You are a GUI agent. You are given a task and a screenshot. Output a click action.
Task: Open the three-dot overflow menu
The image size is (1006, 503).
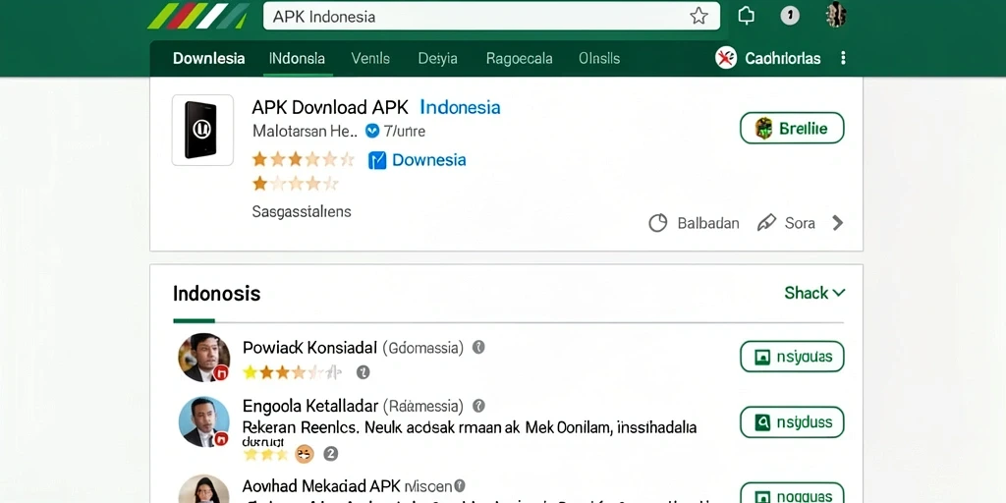[843, 58]
